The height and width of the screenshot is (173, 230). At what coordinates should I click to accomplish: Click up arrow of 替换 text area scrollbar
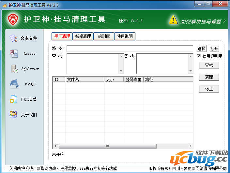click(x=191, y=57)
